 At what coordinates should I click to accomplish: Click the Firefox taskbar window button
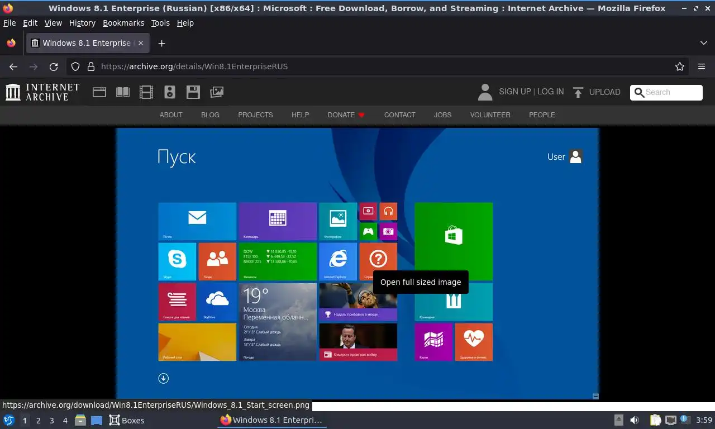pyautogui.click(x=272, y=420)
